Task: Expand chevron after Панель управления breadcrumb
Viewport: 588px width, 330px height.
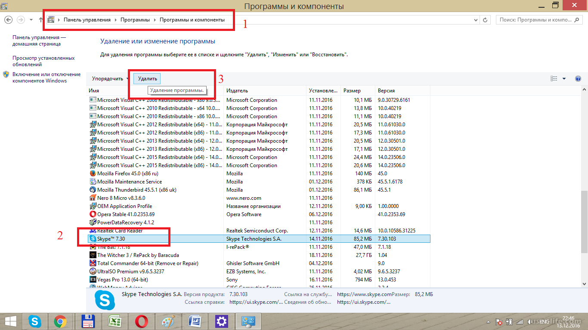Action: (115, 20)
